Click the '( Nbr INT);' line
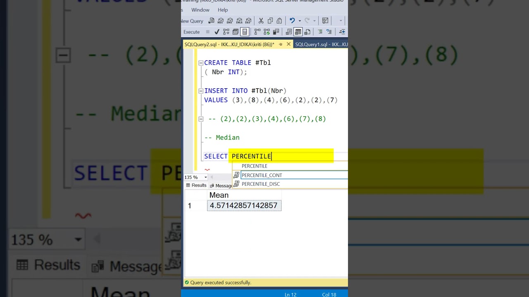529x297 pixels. [x=226, y=72]
